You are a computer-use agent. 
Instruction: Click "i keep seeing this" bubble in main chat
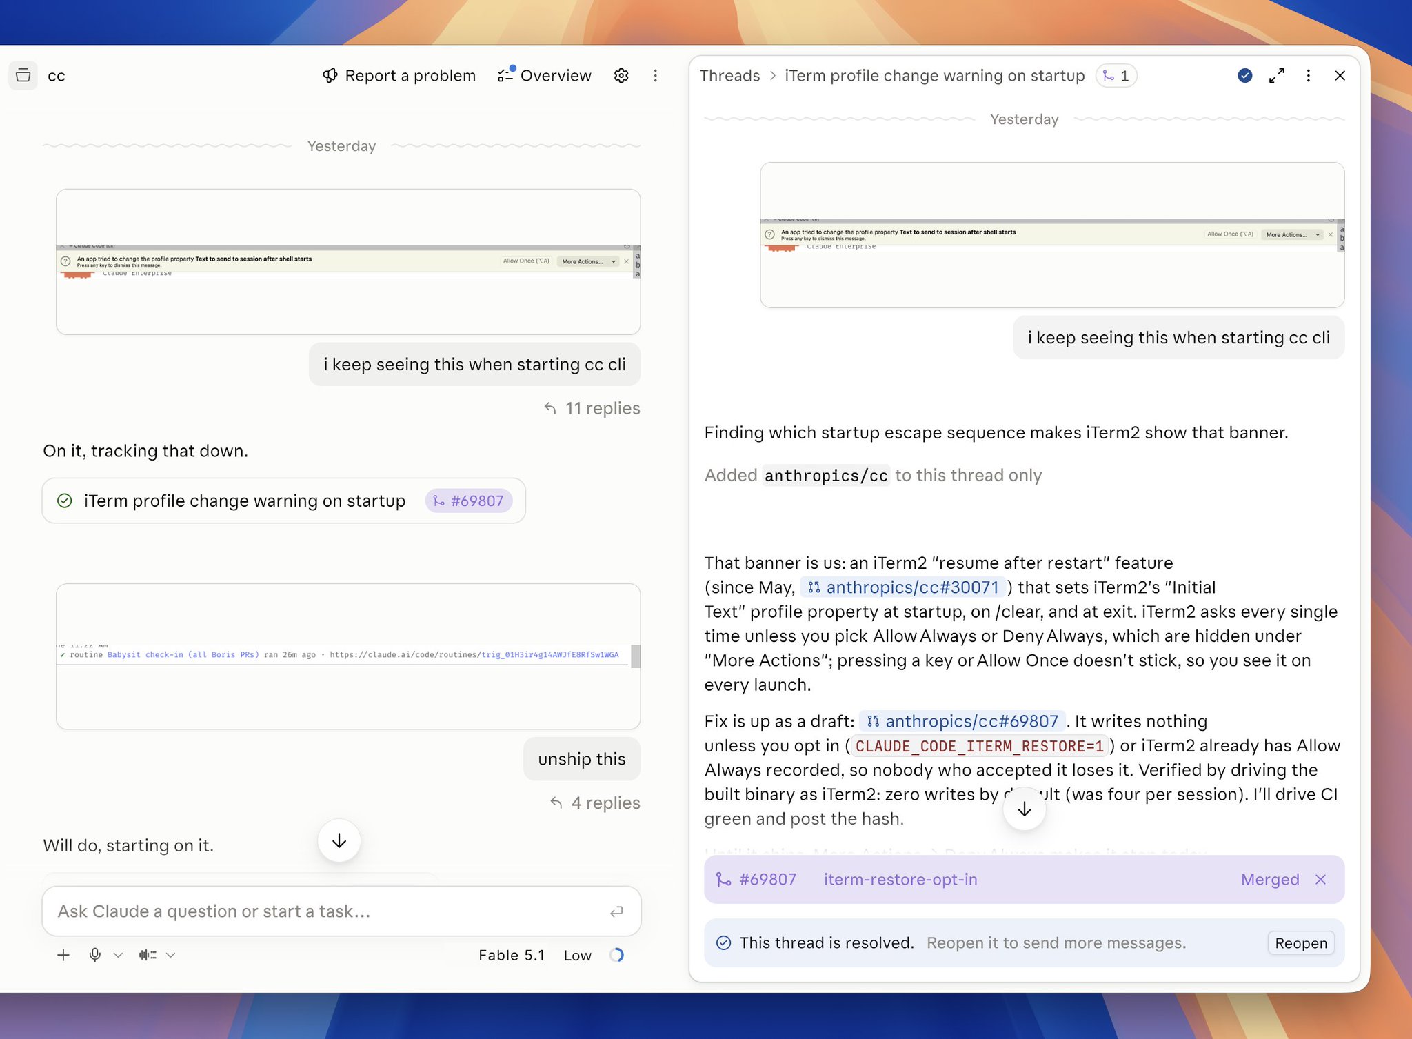[475, 364]
